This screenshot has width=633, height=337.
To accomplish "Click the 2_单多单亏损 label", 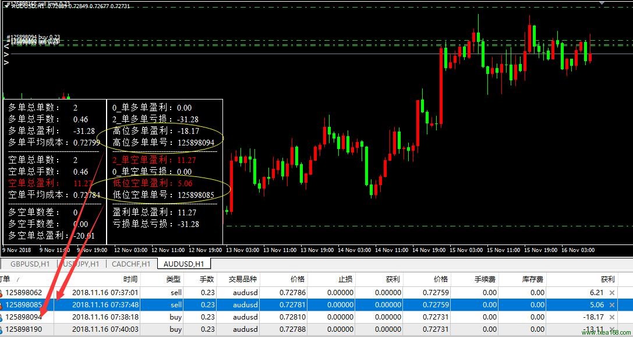I will pos(143,119).
